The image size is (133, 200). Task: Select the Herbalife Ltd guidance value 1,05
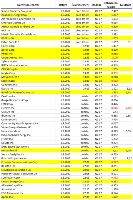(128, 151)
